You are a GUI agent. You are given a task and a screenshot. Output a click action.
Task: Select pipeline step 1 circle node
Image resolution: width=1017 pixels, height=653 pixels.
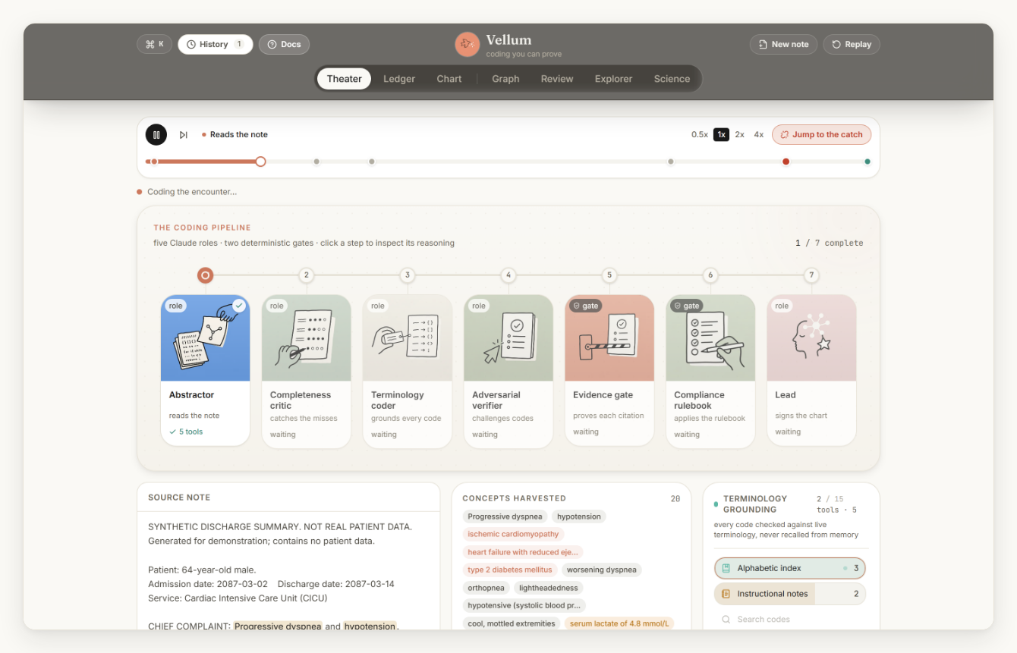coord(205,275)
